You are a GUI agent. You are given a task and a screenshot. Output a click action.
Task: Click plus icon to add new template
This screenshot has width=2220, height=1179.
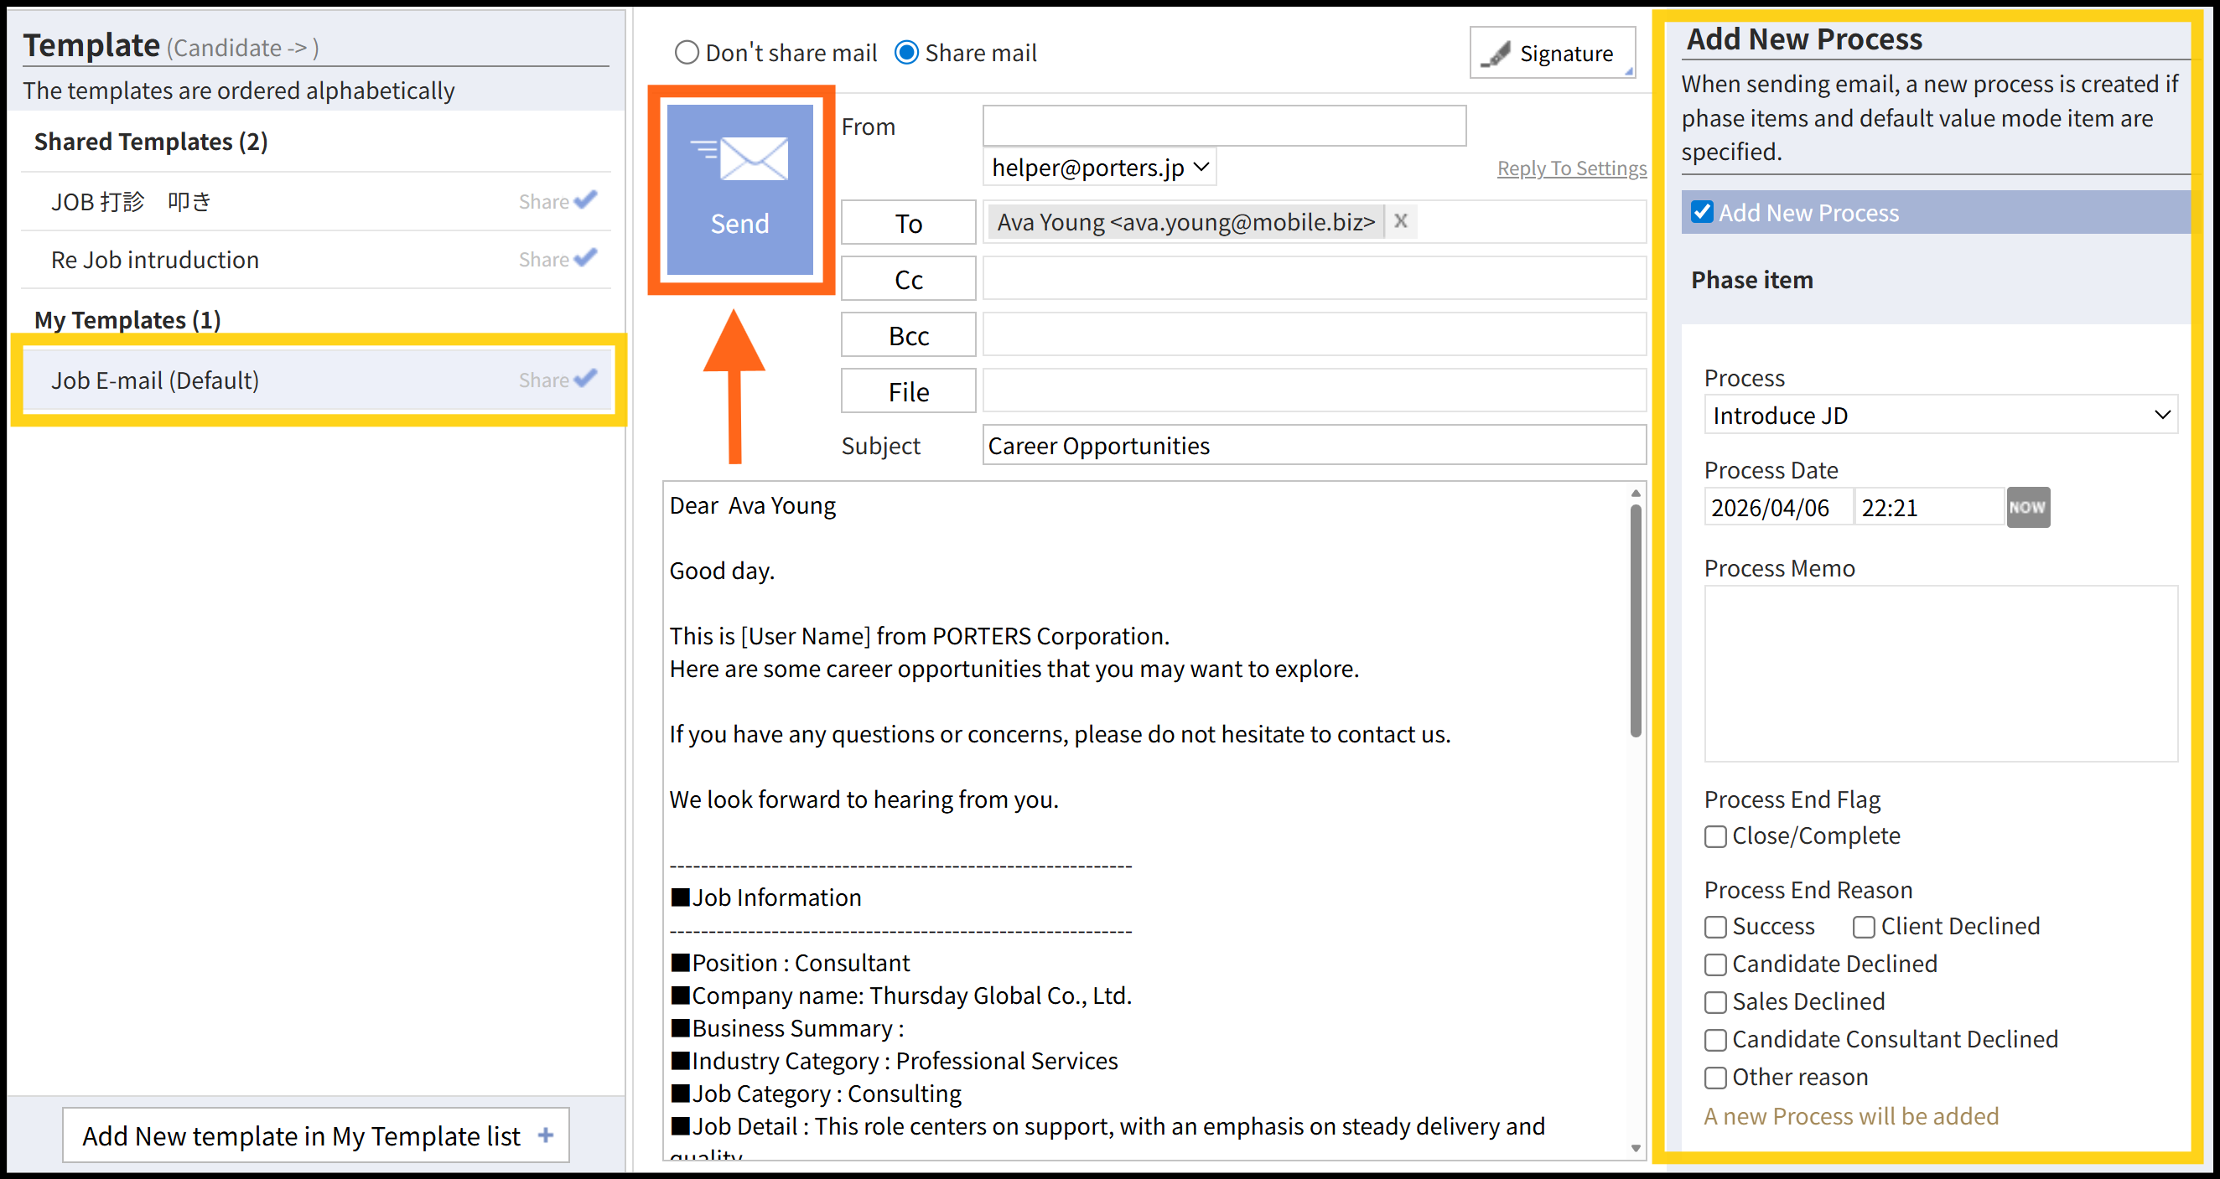(x=546, y=1135)
